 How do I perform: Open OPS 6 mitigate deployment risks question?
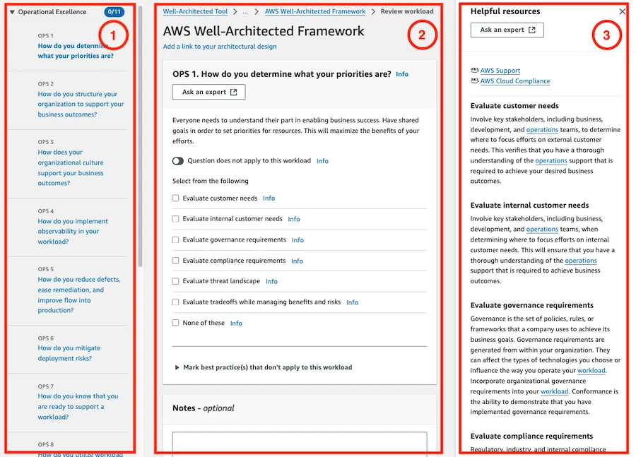click(69, 353)
